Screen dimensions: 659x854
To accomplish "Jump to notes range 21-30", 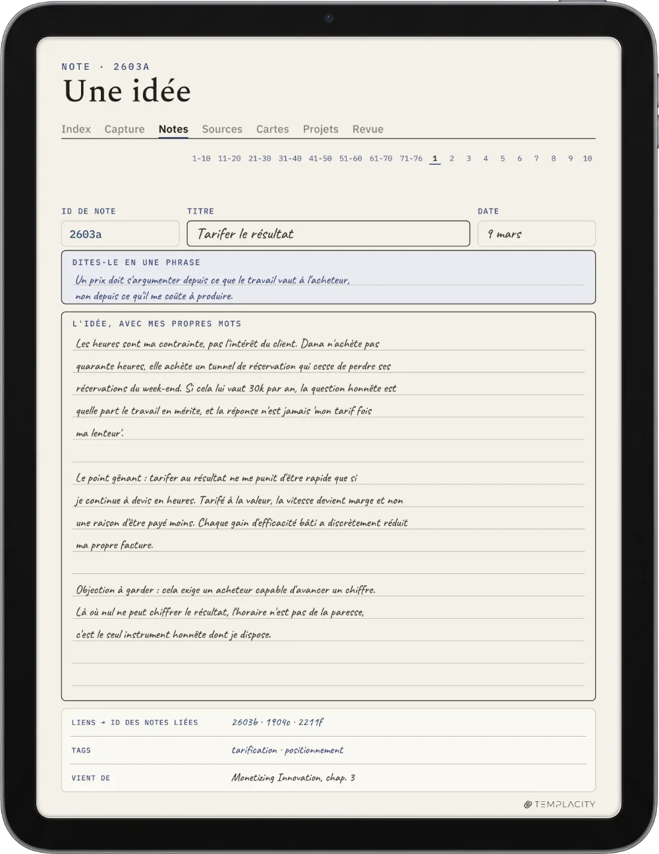I will coord(260,159).
